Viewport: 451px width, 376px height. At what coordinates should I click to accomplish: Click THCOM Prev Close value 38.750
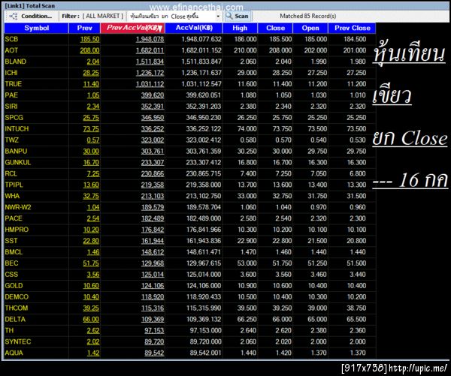[x=356, y=308]
